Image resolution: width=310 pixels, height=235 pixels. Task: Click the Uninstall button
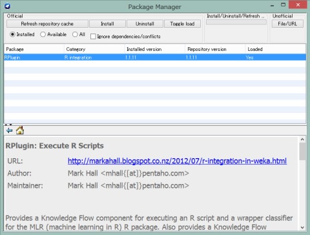coord(145,24)
